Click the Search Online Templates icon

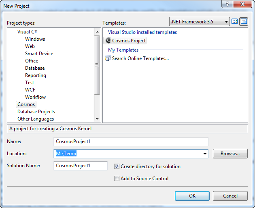(108, 58)
